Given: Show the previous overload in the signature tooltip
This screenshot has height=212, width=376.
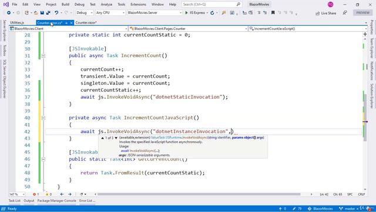Looking at the screenshot, I should tap(102, 138).
